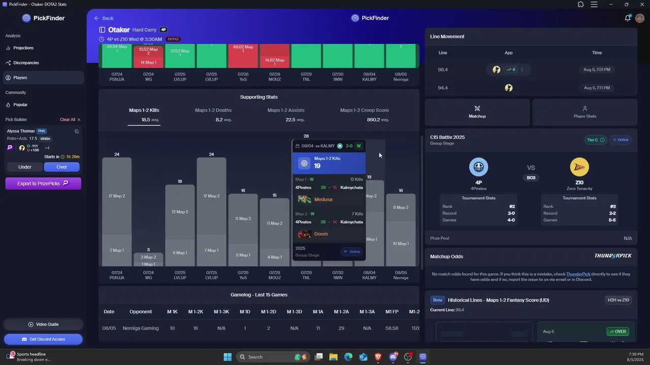
Task: Toggle the H2H vs Z10 filter
Action: (x=618, y=300)
